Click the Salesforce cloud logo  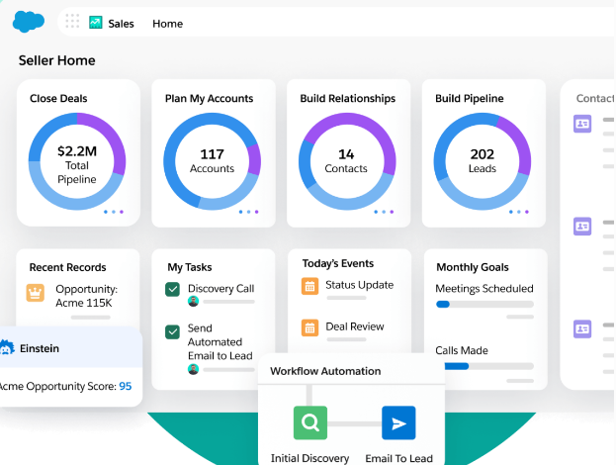29,22
